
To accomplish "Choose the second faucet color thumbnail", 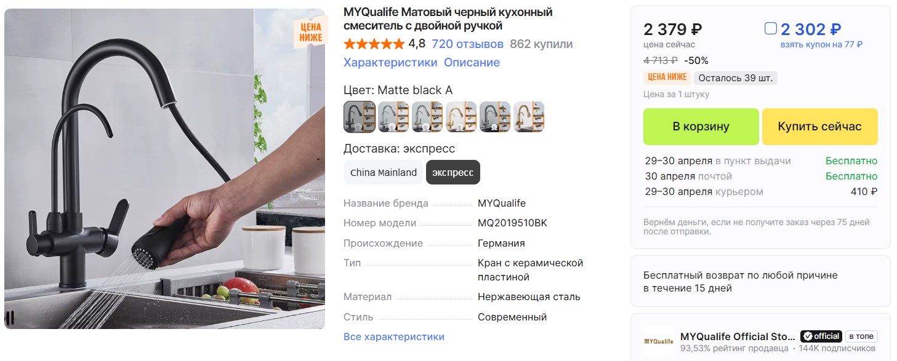I will (x=393, y=117).
